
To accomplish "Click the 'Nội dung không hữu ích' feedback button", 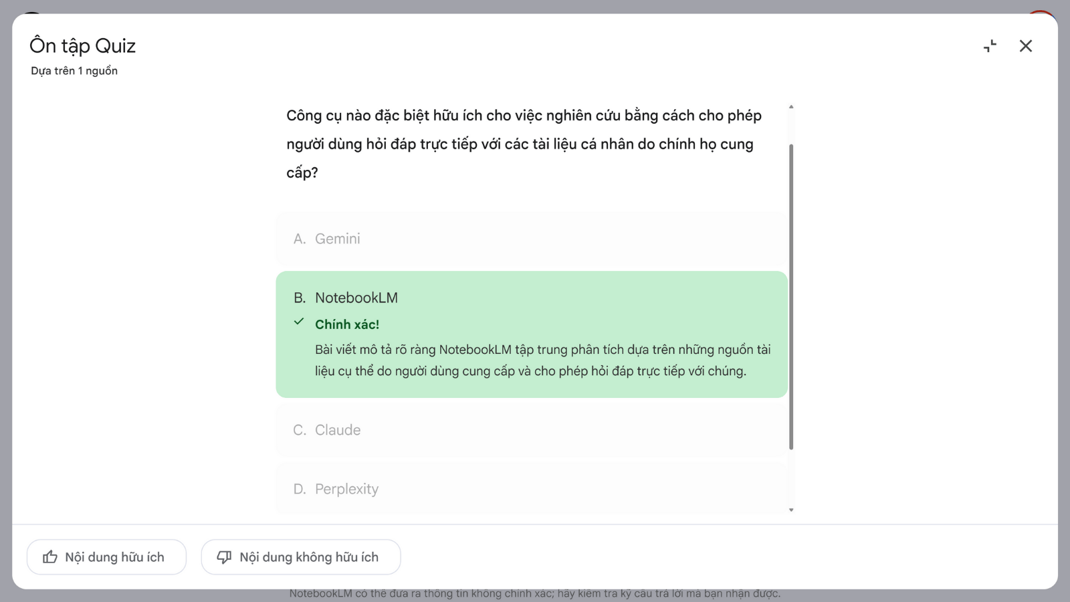I will 300,557.
